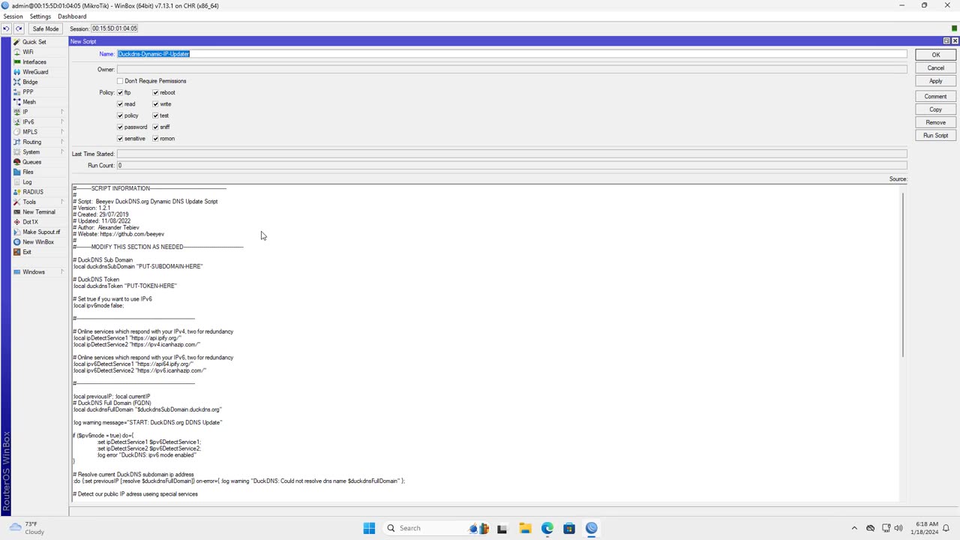Viewport: 960px width, 540px height.
Task: Open notifications bell in taskbar
Action: click(946, 528)
